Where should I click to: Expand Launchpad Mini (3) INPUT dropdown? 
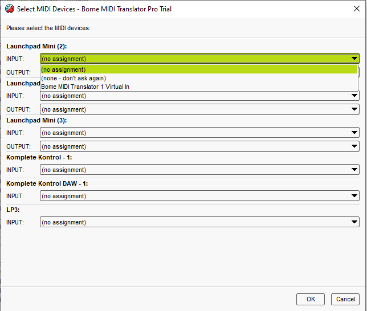[354, 133]
